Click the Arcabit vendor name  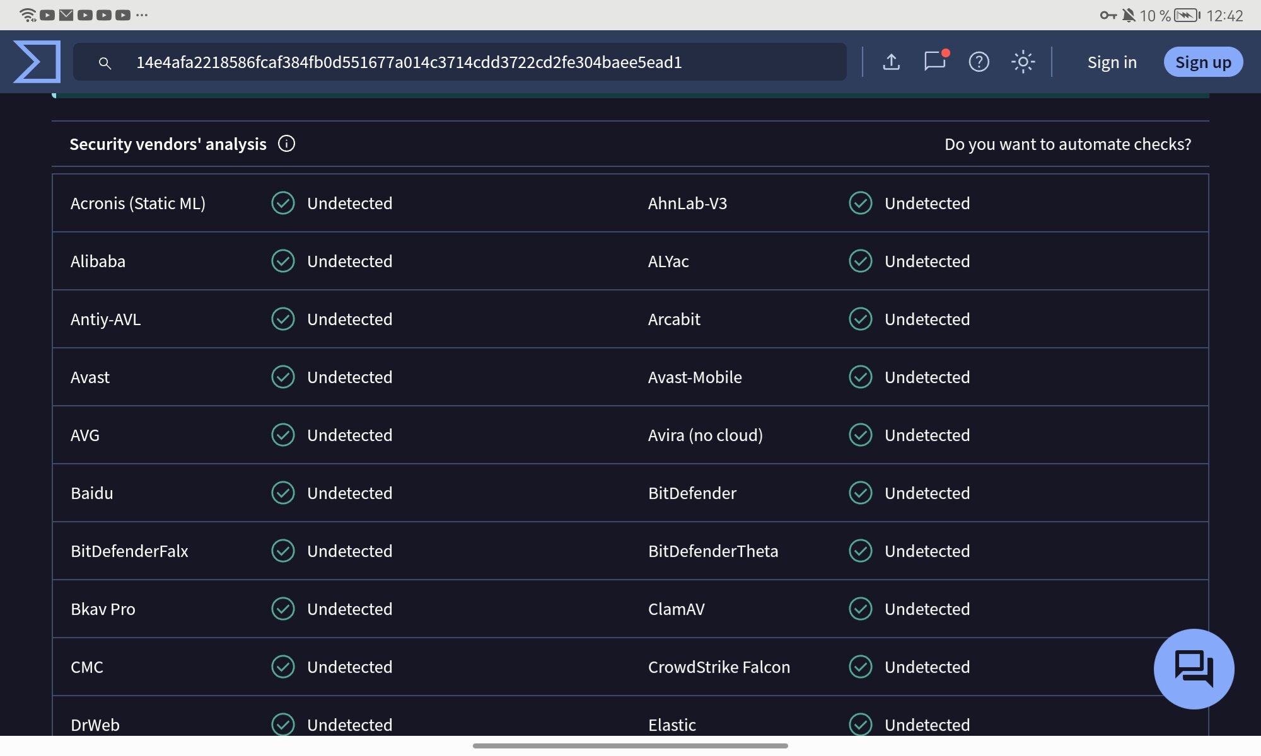[x=674, y=319]
